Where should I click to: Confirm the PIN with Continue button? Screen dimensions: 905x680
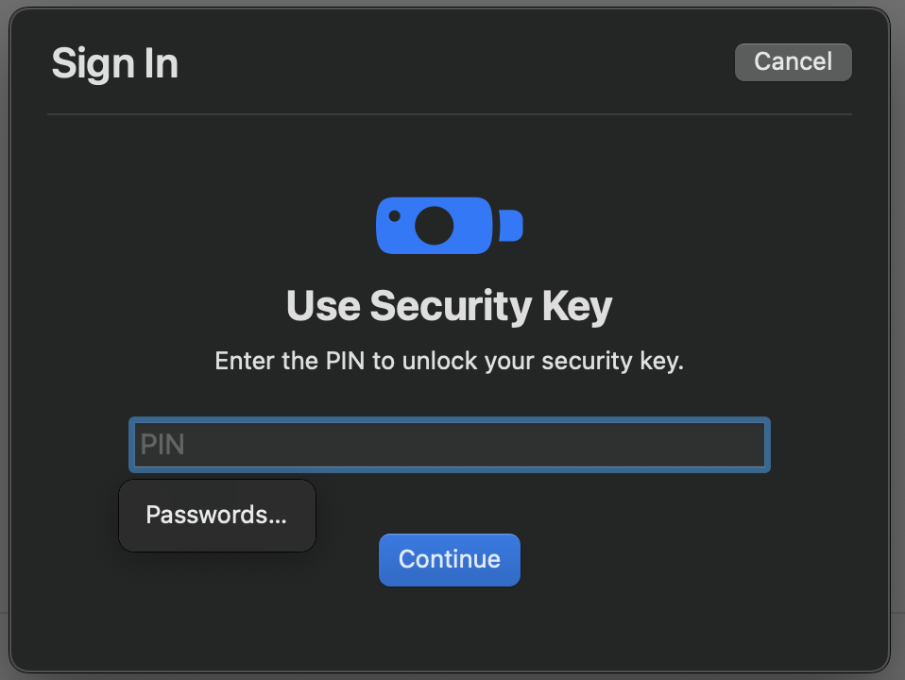coord(449,559)
